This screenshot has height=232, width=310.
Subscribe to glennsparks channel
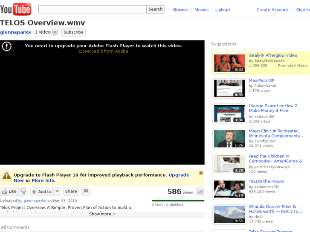pyautogui.click(x=73, y=32)
